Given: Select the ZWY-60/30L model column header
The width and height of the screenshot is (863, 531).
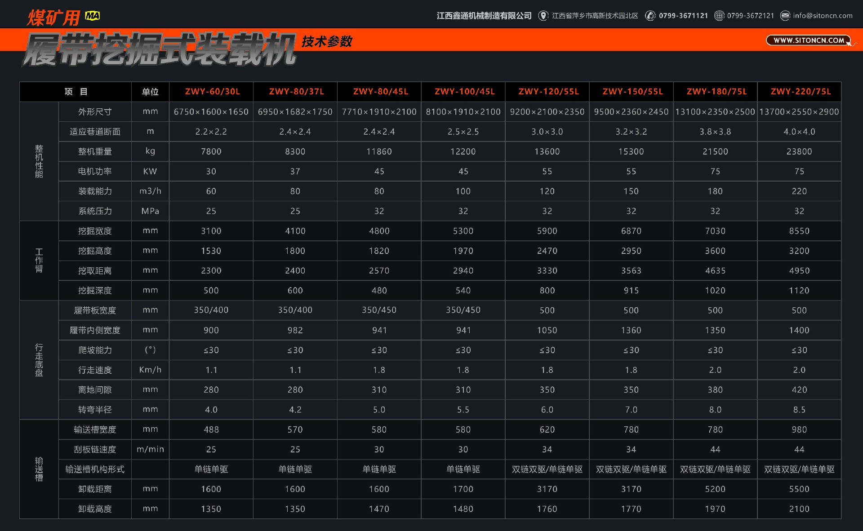Looking at the screenshot, I should (x=212, y=92).
